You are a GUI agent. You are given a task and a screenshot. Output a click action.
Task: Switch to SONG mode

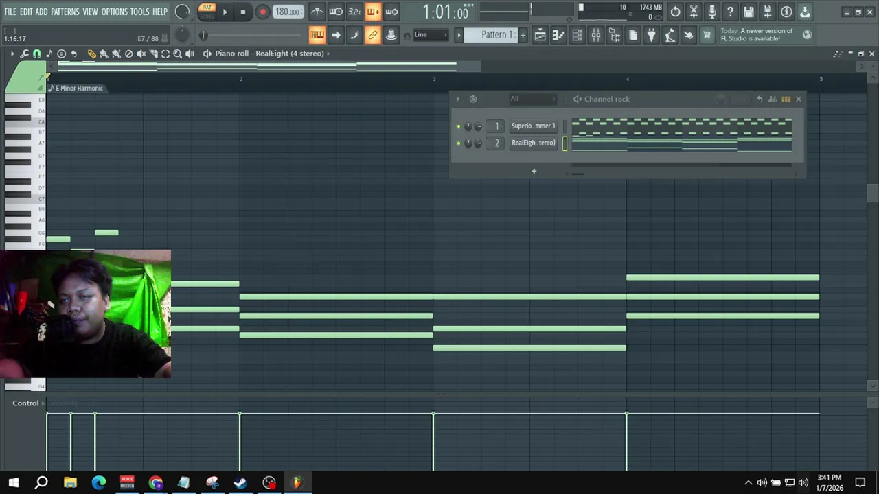[207, 16]
